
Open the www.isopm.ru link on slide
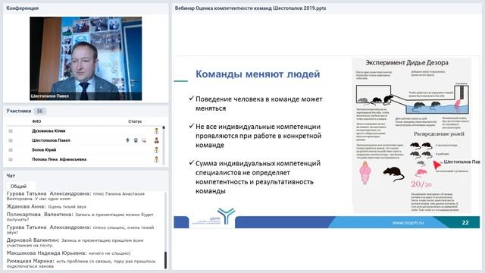click(408, 222)
